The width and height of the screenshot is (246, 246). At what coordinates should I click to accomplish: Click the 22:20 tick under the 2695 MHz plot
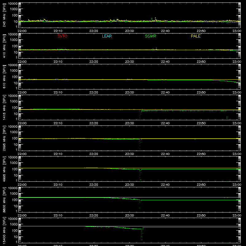click(94, 154)
